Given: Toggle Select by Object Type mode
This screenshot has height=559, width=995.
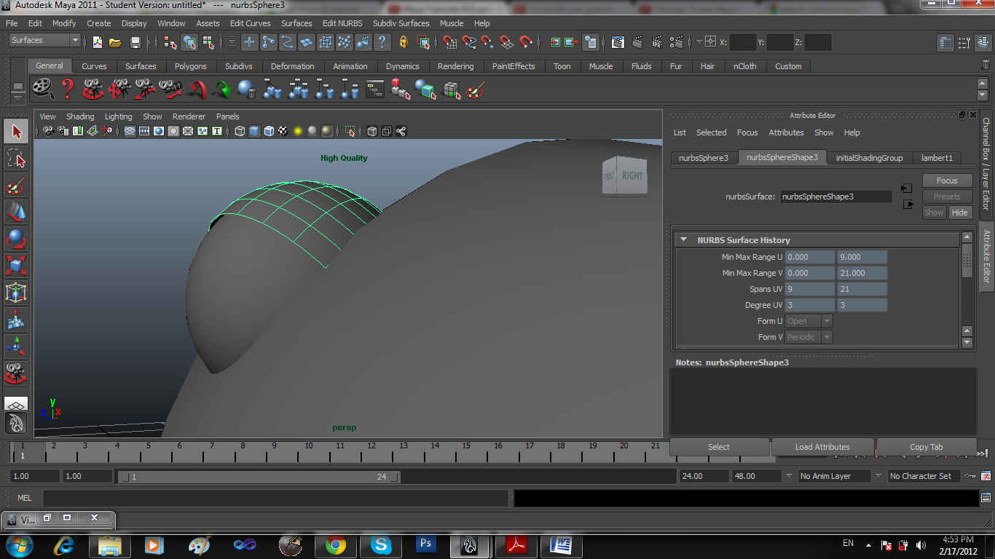Looking at the screenshot, I should click(190, 42).
